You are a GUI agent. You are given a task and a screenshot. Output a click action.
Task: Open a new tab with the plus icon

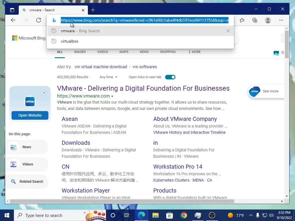point(93,10)
